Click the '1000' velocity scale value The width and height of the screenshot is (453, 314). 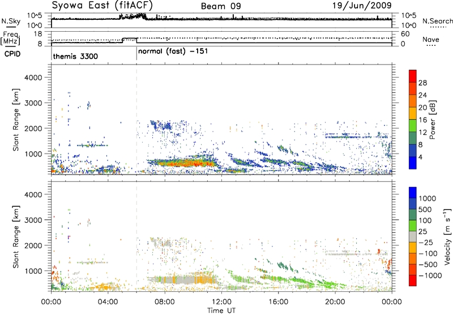click(427, 198)
